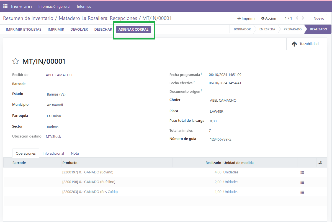
Task: Open the apps grid menu icon
Action: [6, 6]
